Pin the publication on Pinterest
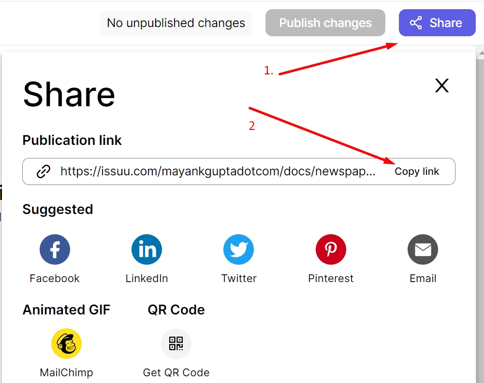Screen dimensions: 484x383 [x=331, y=249]
